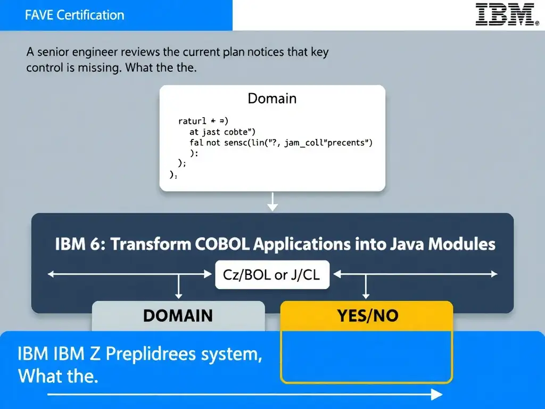The image size is (545, 409).
Task: Click code line 'raturl + =)'
Action: 203,121
